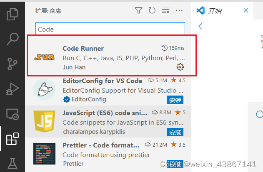Click Prettier 3.5 star rating
263x172 pixels.
[x=178, y=145]
